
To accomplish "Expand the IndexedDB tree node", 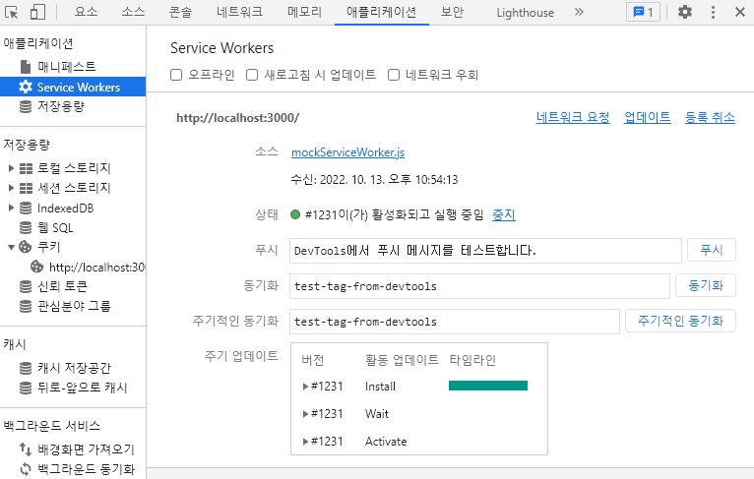I will click(11, 209).
